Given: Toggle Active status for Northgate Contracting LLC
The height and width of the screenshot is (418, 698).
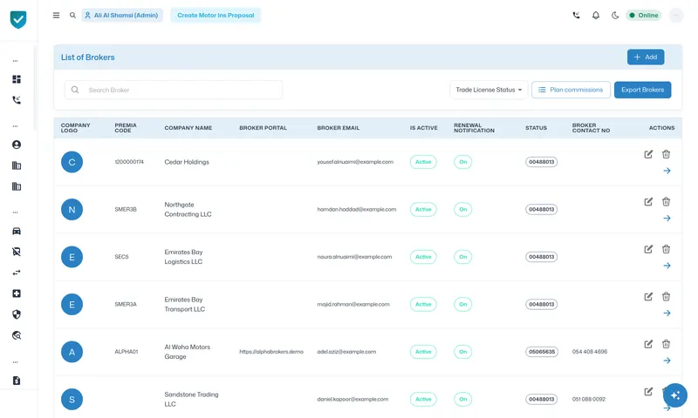Looking at the screenshot, I should [x=423, y=210].
